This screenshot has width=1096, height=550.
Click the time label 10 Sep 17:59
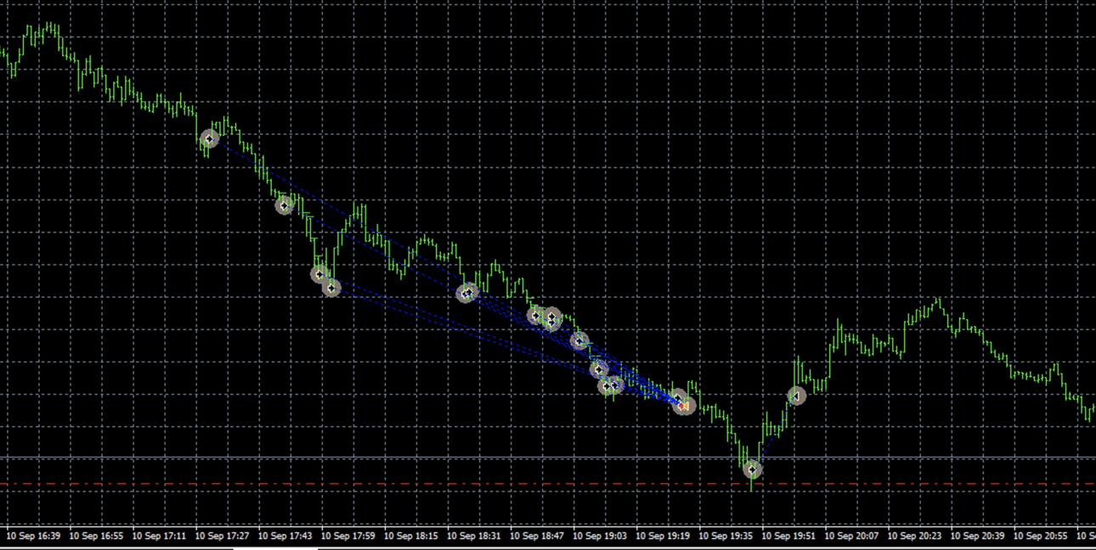(x=348, y=536)
